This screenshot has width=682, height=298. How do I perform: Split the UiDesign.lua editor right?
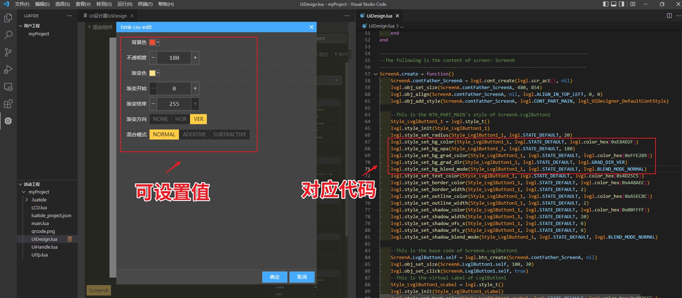tap(669, 16)
